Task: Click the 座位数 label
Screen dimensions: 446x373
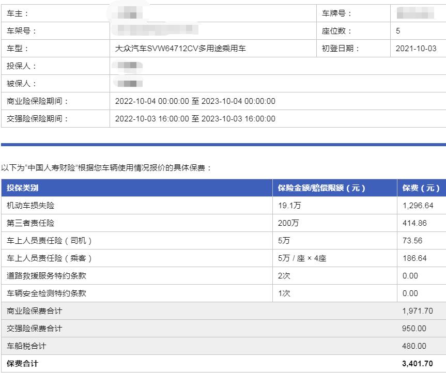Action: coord(336,30)
